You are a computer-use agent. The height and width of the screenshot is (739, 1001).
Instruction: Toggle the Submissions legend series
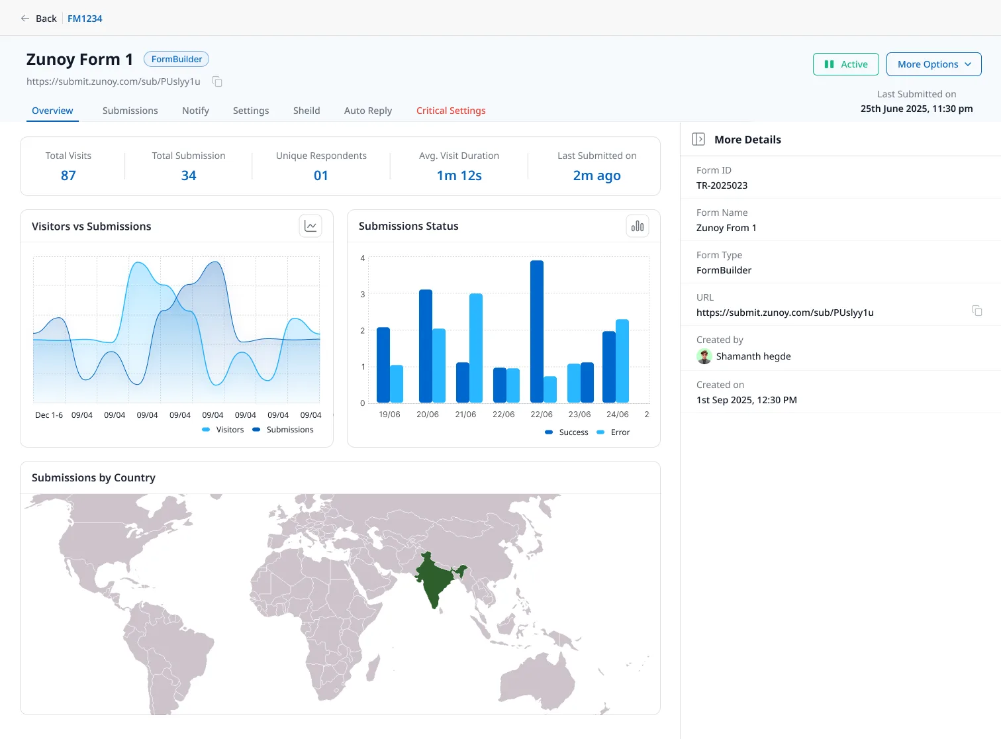click(283, 430)
